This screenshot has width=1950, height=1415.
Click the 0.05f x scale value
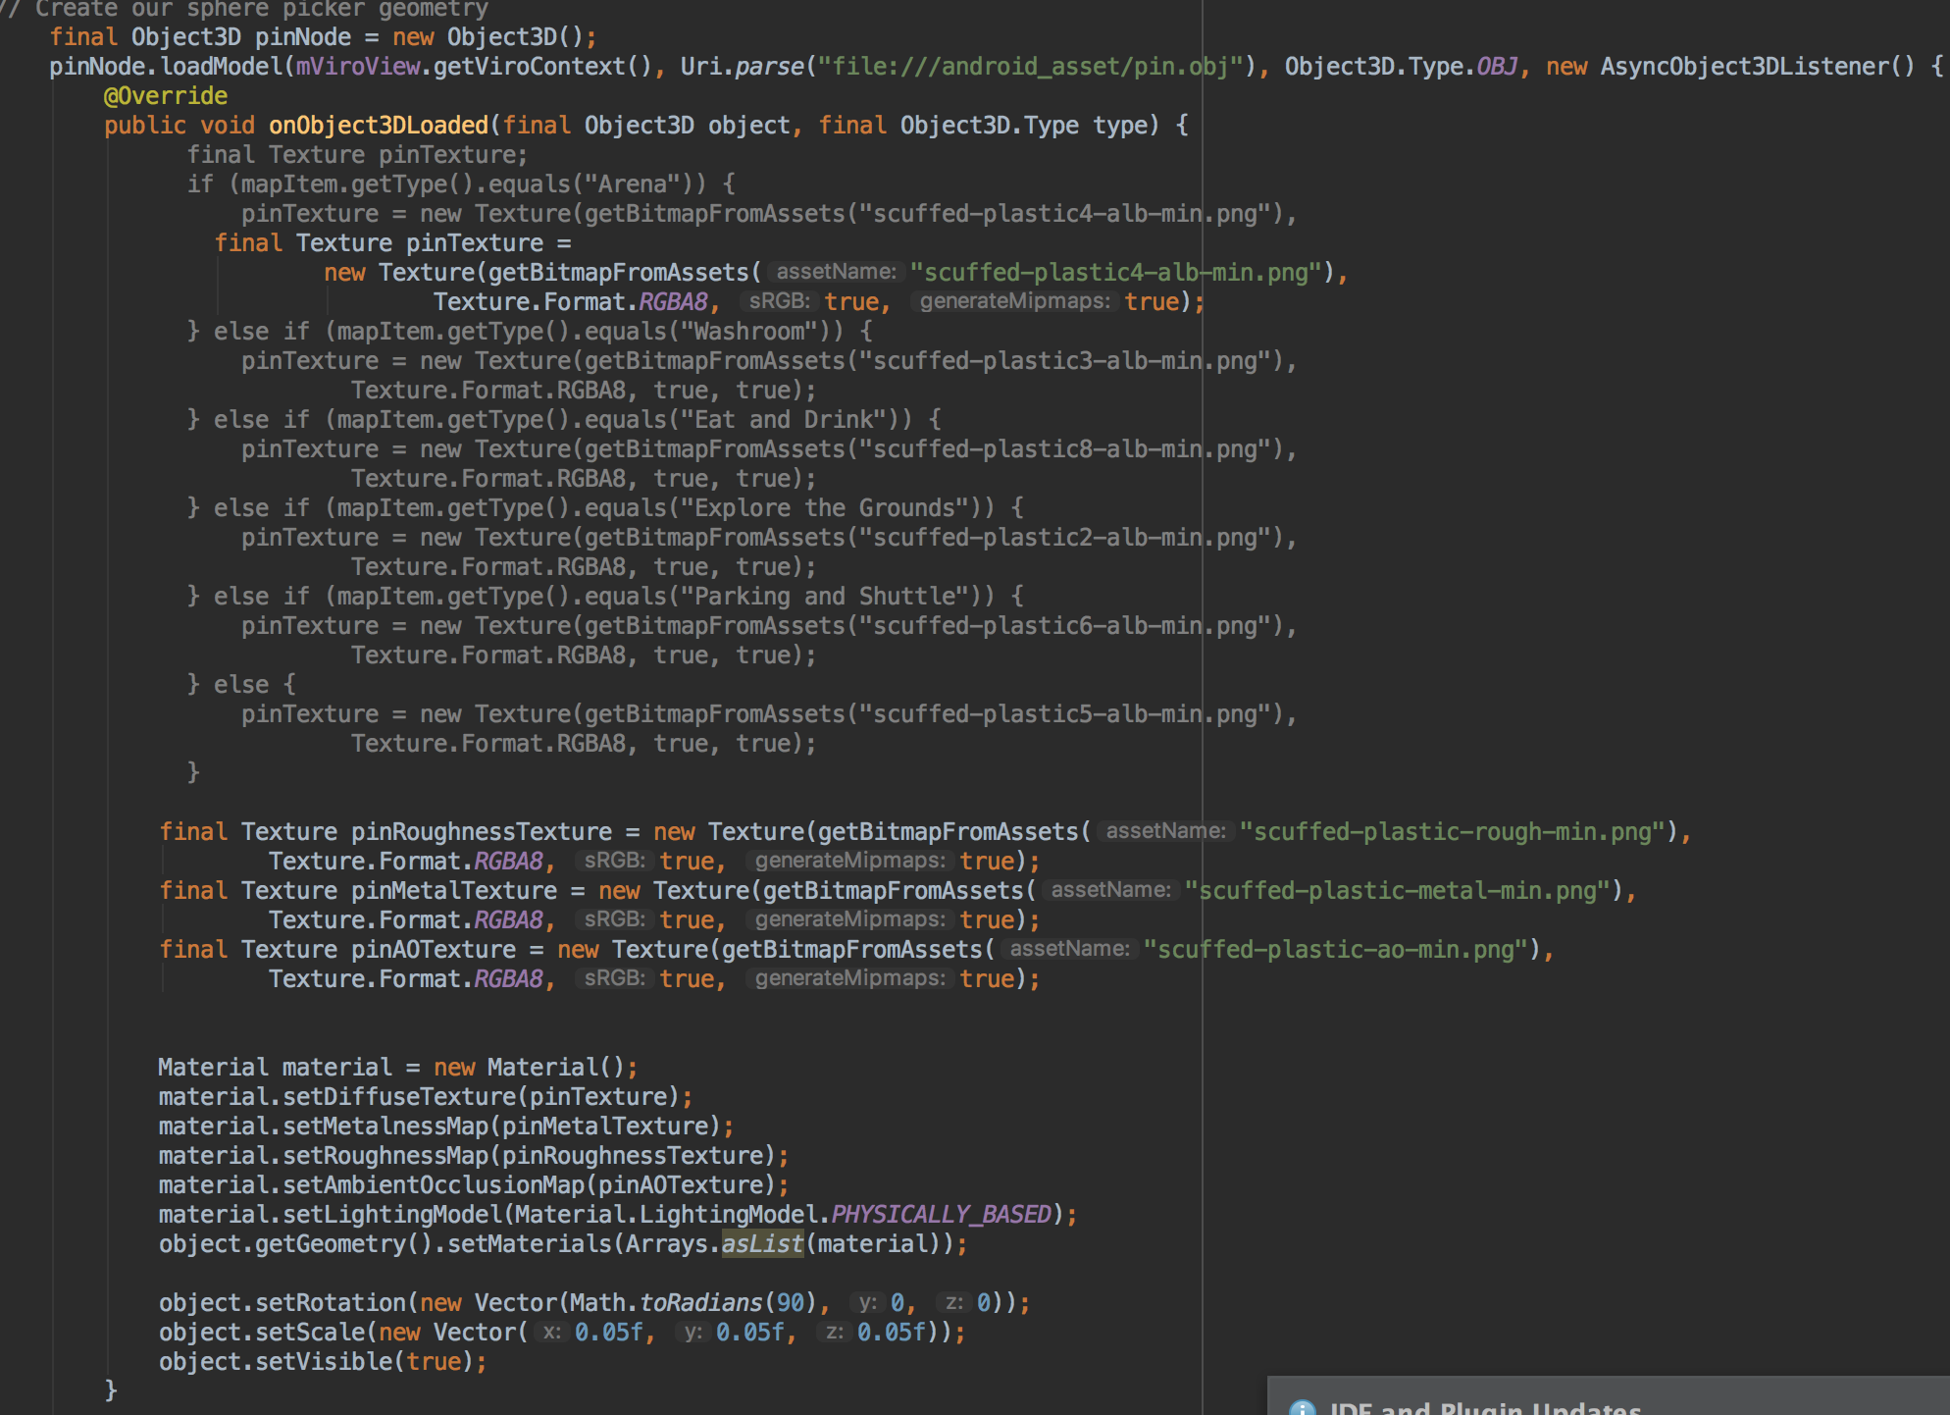tap(610, 1332)
